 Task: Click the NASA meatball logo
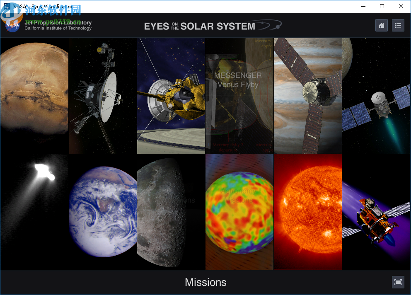(x=12, y=25)
